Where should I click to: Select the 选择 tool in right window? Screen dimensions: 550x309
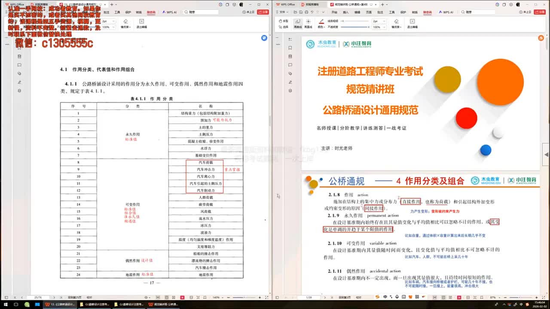[284, 27]
